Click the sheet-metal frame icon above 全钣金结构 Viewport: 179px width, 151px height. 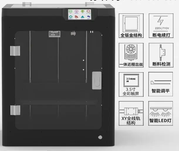[131, 24]
